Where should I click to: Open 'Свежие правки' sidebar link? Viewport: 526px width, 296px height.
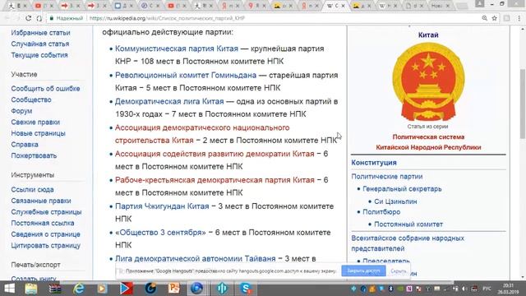[35, 123]
